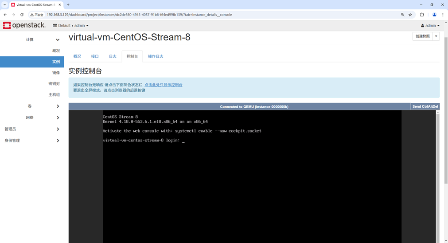Open the dropdown arrow beside 创建快照

coord(436,36)
